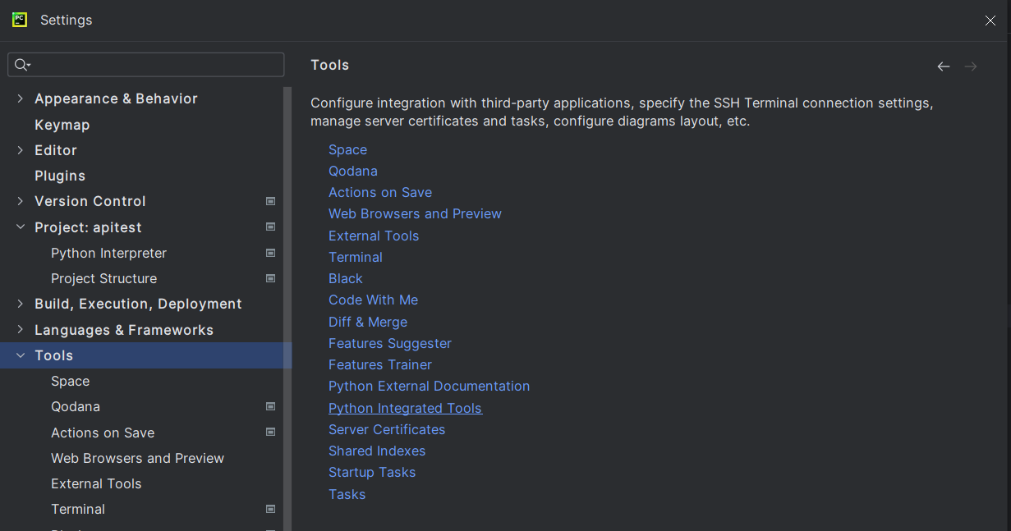Click the PyCharm logo icon
Screen dimensions: 1011x531
pyautogui.click(x=20, y=20)
